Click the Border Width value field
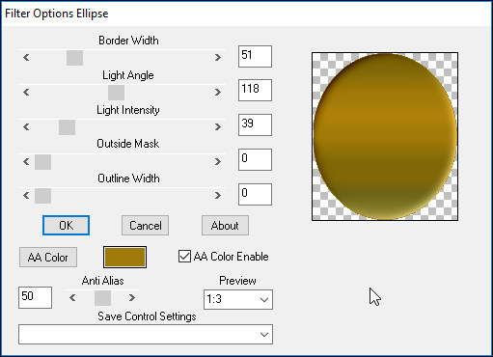 click(255, 57)
